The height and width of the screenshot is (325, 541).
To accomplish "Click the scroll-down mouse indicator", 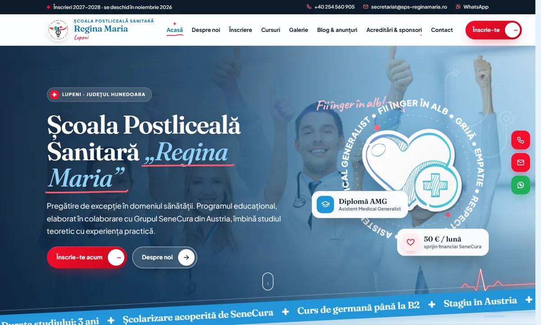I will [268, 281].
